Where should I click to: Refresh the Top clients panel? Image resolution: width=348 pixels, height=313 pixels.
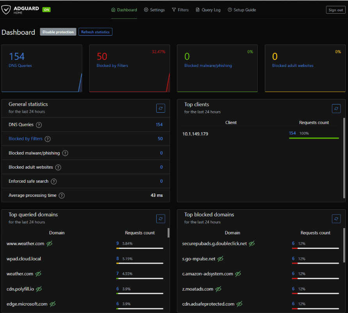tap(336, 108)
